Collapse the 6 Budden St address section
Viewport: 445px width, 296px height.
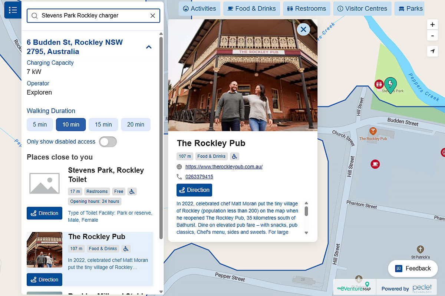149,47
